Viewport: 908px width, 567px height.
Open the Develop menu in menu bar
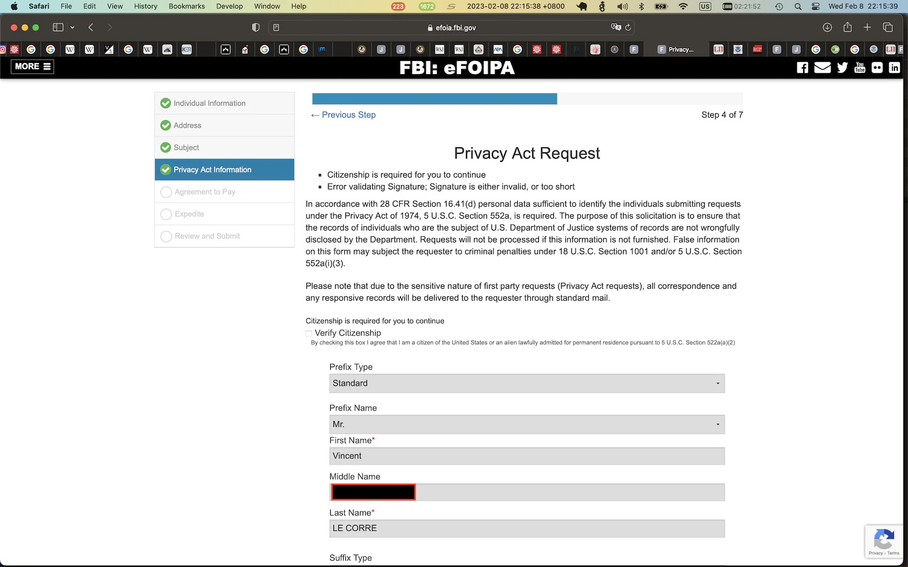(229, 6)
